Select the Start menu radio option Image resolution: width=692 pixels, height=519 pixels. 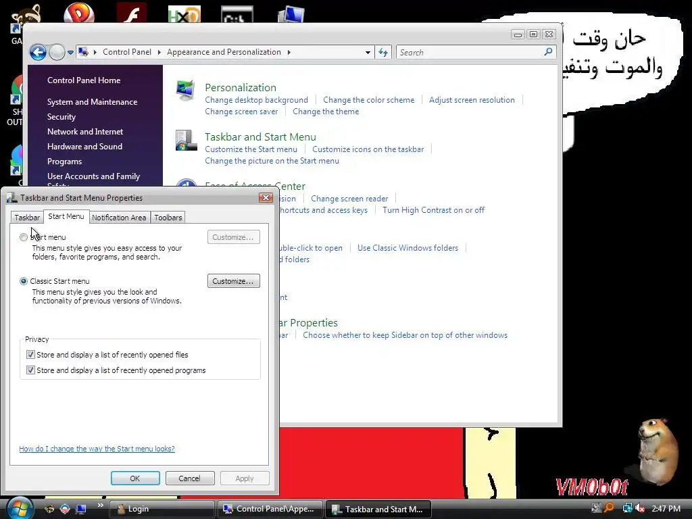tap(24, 237)
